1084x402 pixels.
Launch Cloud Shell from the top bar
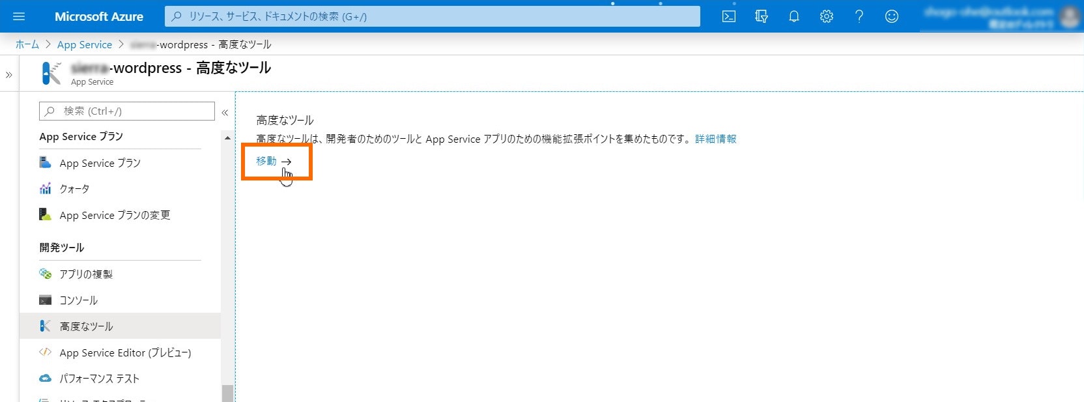(x=729, y=16)
